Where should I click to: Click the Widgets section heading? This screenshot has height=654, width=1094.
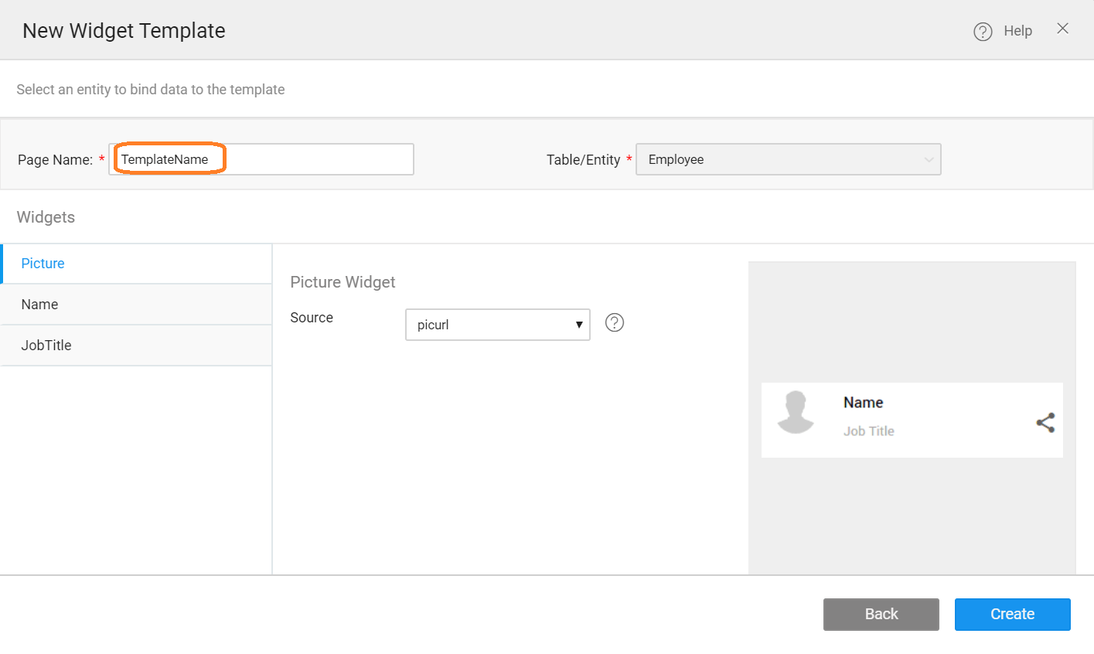click(x=45, y=217)
